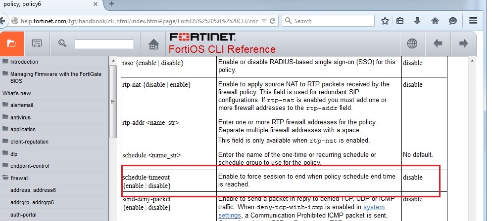Screen dimensions: 492x221
Task: Open the table of contents folder panel
Action: pos(11,43)
